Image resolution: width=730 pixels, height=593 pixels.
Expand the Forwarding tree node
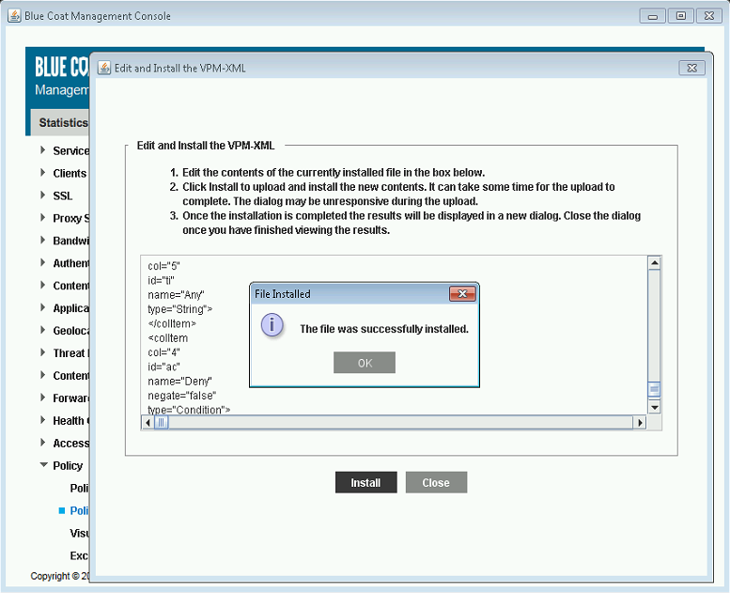pos(43,398)
